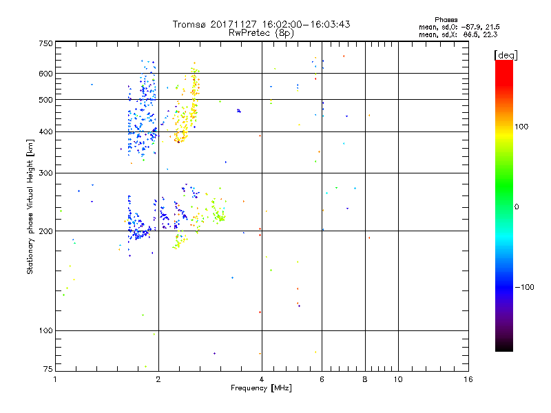Click the 'mean, sd,O: -87.9, 21.5' line

pyautogui.click(x=459, y=27)
